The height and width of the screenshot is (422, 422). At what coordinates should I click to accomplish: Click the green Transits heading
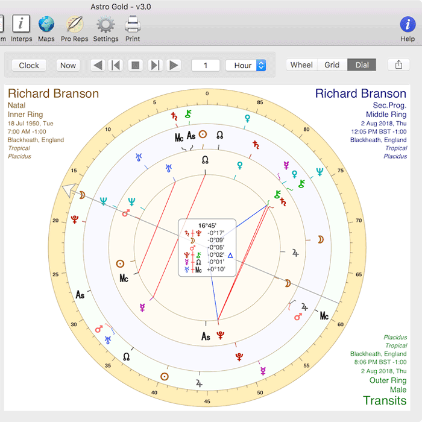[x=385, y=400]
